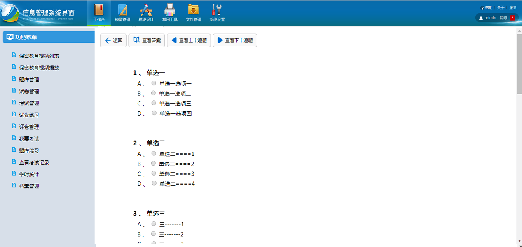This screenshot has width=522, height=247.
Task: Go to next ten questions 查看下十道题
Action: pos(235,40)
